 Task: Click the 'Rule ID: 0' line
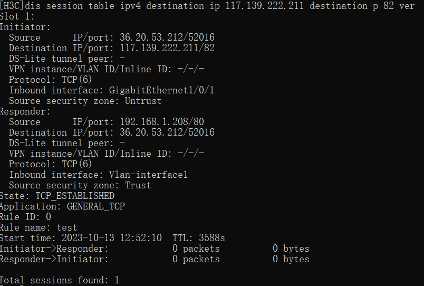pyautogui.click(x=25, y=217)
